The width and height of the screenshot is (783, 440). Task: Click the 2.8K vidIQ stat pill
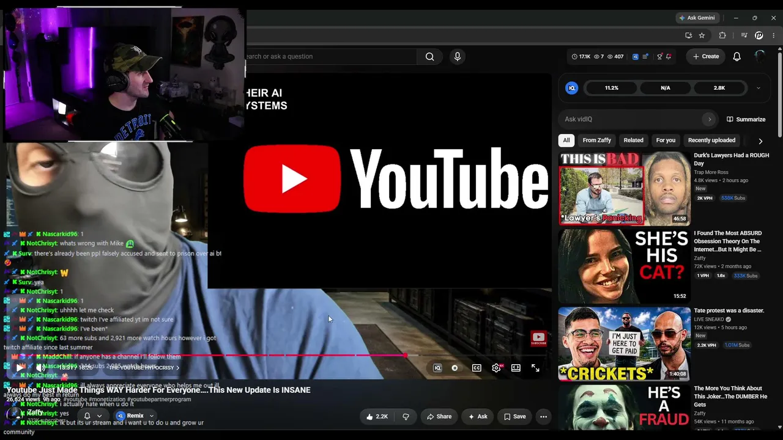point(719,88)
